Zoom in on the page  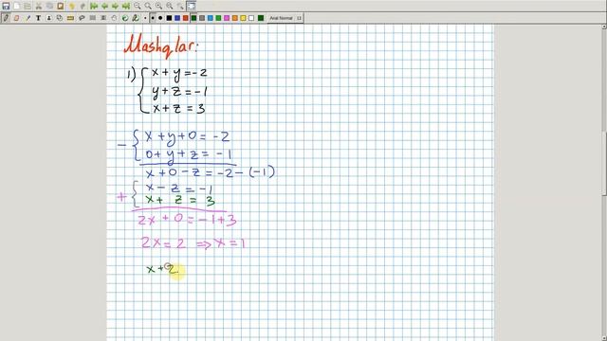tap(158, 7)
